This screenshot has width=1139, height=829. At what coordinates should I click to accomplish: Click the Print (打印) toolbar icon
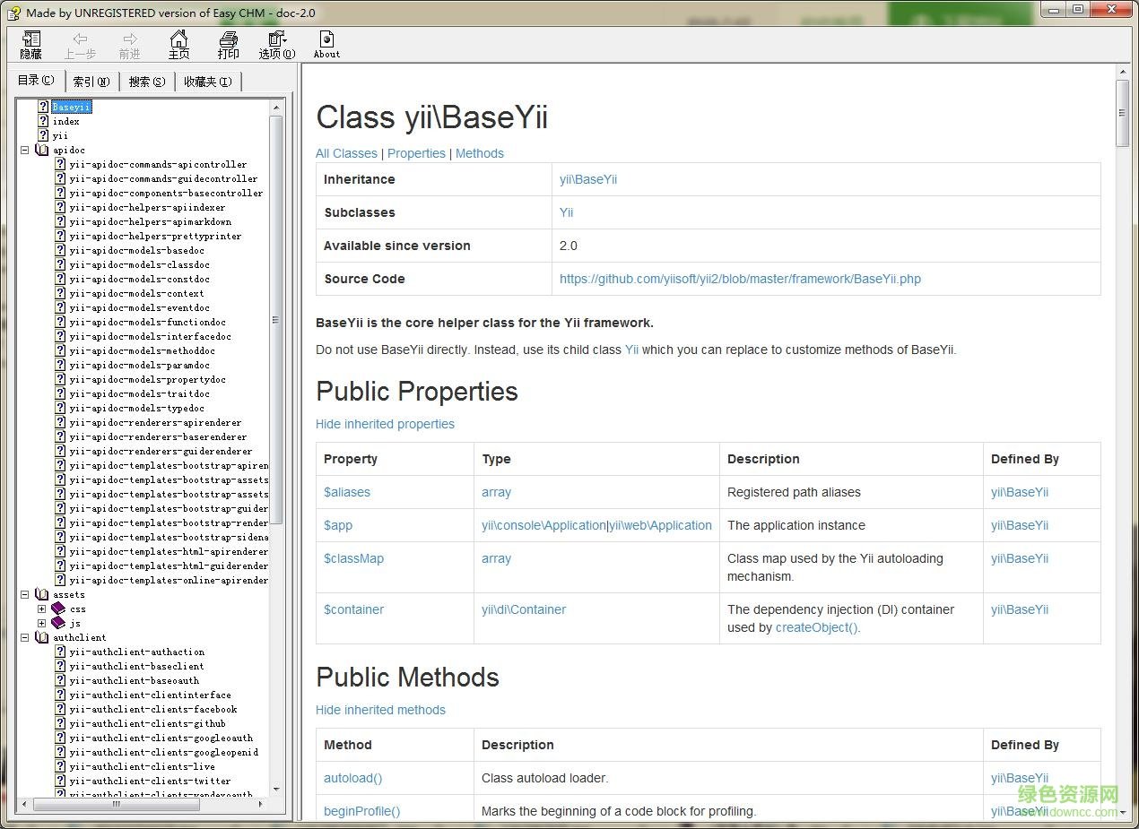[x=229, y=45]
